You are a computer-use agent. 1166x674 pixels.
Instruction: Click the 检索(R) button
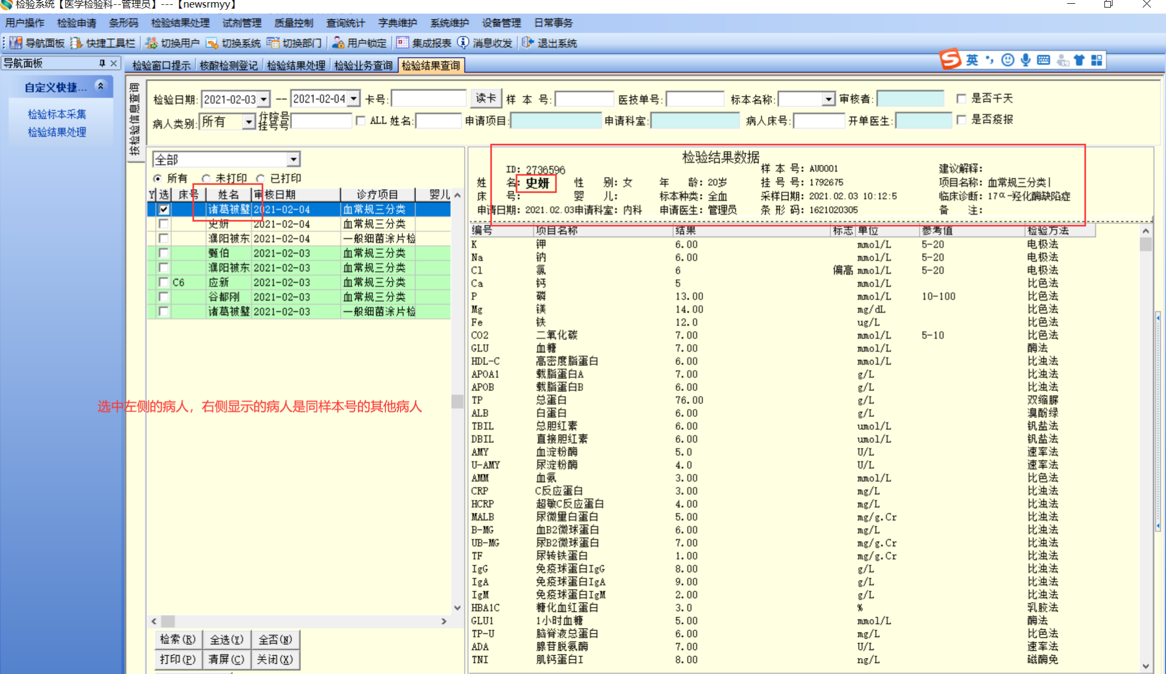tap(178, 639)
